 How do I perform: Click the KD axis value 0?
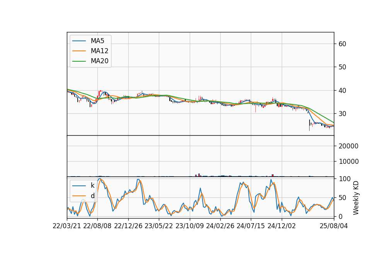pyautogui.click(x=340, y=216)
